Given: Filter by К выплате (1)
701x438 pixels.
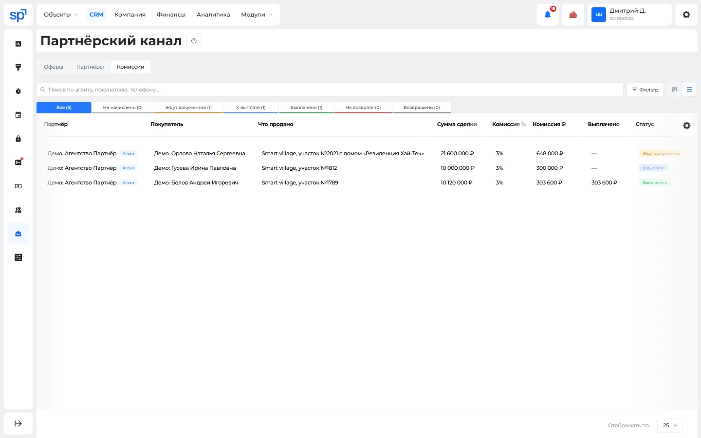Looking at the screenshot, I should pyautogui.click(x=251, y=108).
